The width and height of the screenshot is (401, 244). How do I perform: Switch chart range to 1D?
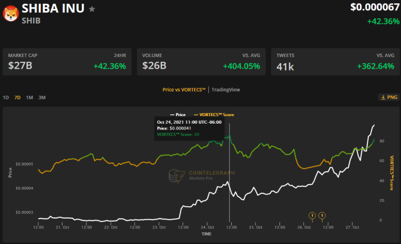(6, 98)
